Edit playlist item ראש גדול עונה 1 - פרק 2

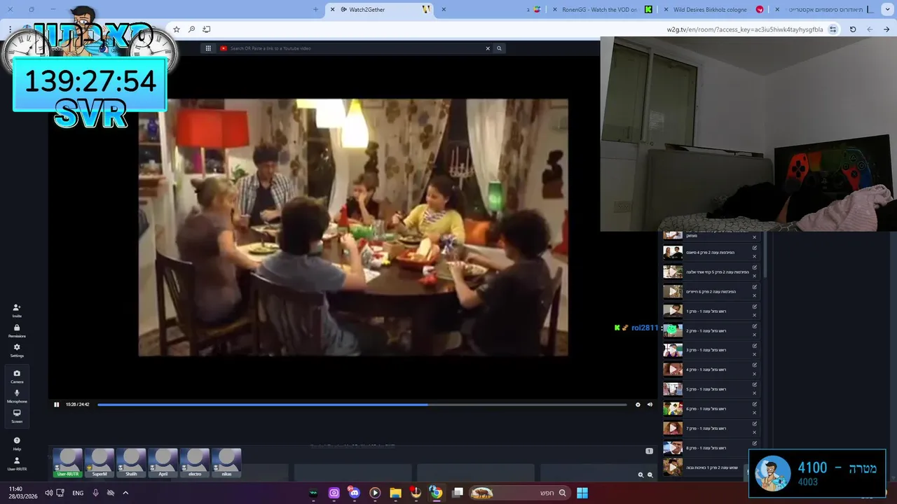pyautogui.click(x=755, y=326)
